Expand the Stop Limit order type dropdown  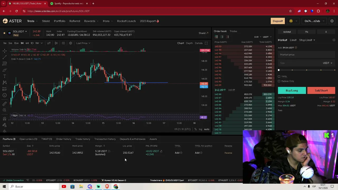(x=307, y=40)
